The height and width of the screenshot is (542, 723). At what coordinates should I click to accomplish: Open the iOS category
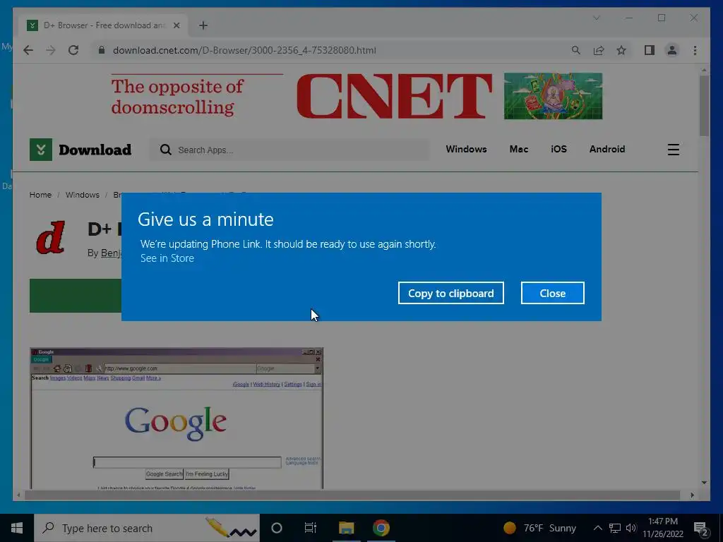(558, 149)
